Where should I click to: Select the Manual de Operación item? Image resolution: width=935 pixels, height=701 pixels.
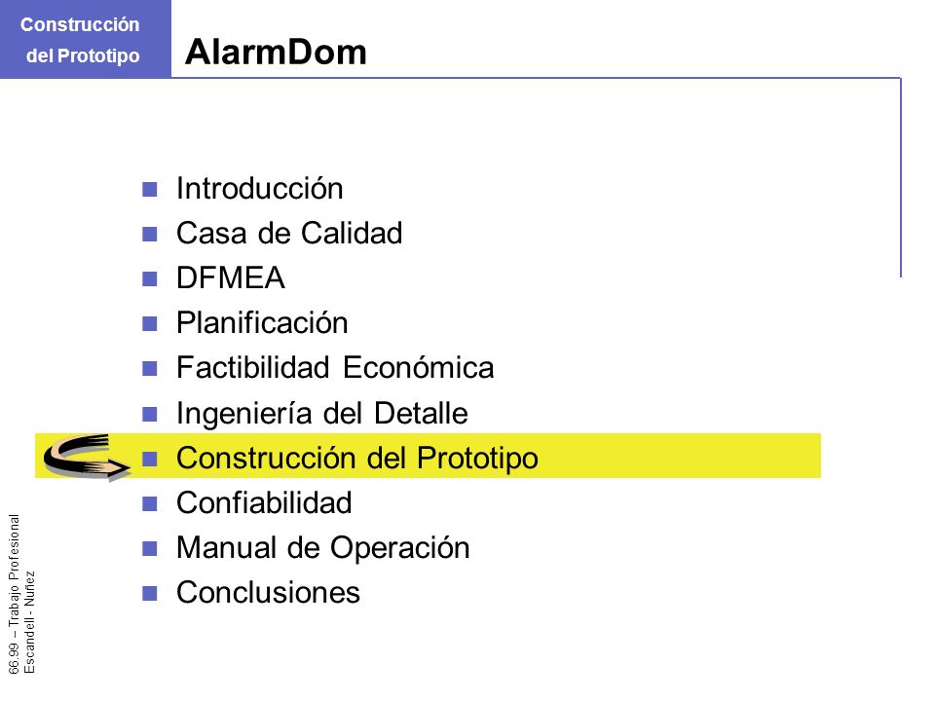point(323,548)
